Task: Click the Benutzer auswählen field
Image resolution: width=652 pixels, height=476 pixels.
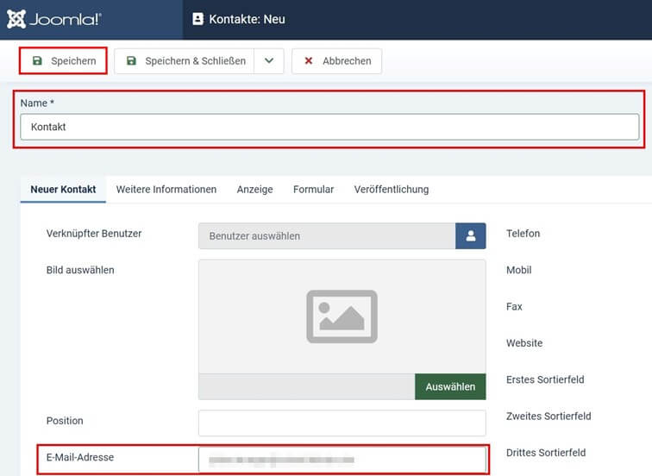Action: click(x=327, y=236)
